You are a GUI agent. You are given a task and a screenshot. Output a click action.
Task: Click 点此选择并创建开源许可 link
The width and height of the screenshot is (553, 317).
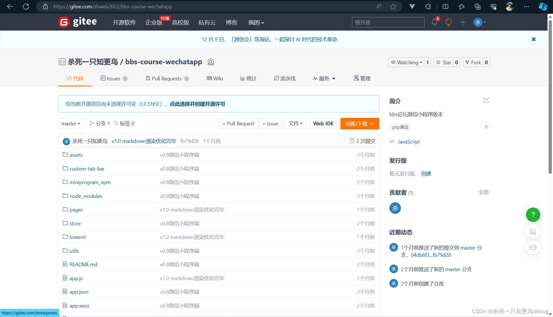197,104
